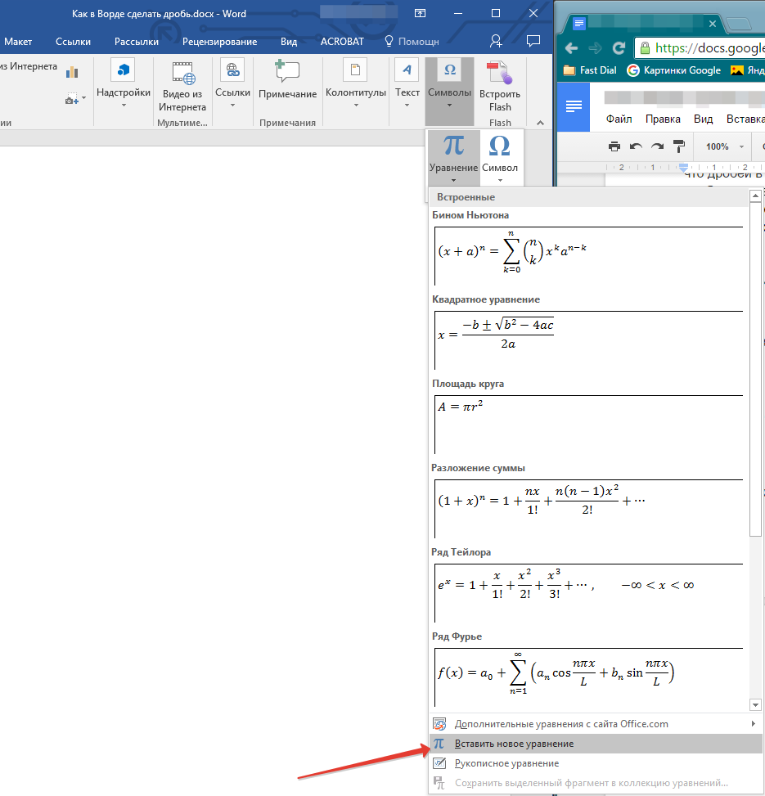The image size is (765, 796).
Task: Click the chart icon in Word ribbon
Action: (72, 72)
